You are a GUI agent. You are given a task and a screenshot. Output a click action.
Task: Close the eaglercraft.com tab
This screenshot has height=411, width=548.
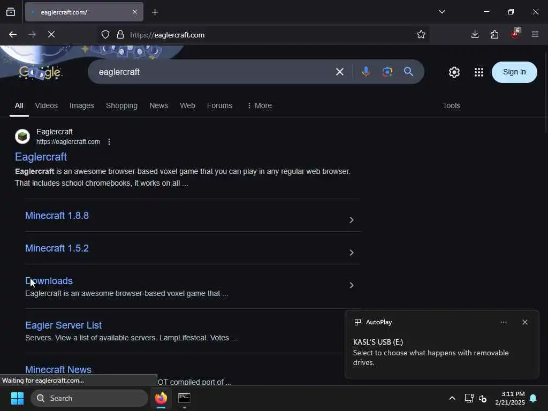[x=135, y=12]
